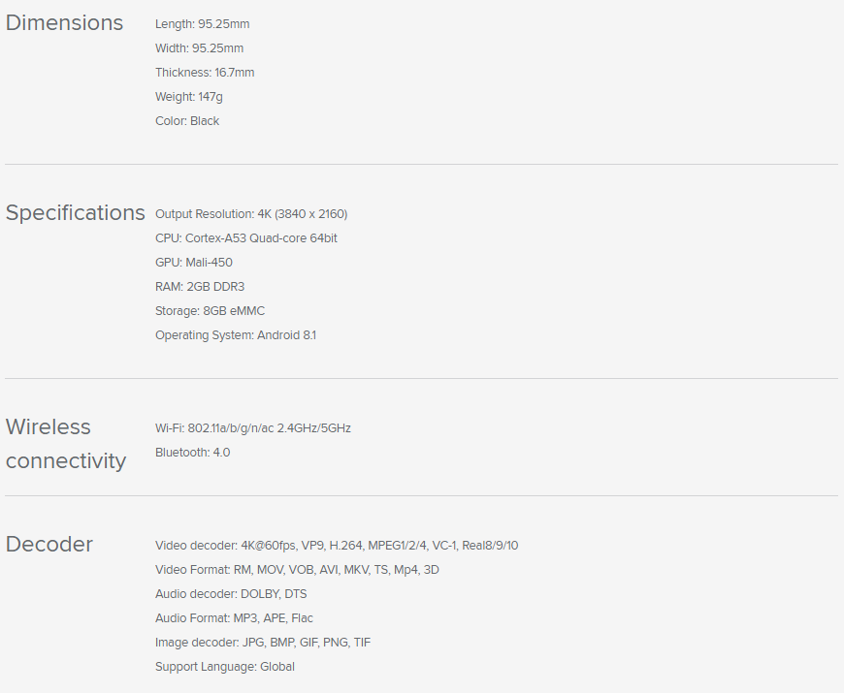
Task: Click the Specifications section heading
Action: coord(76,213)
